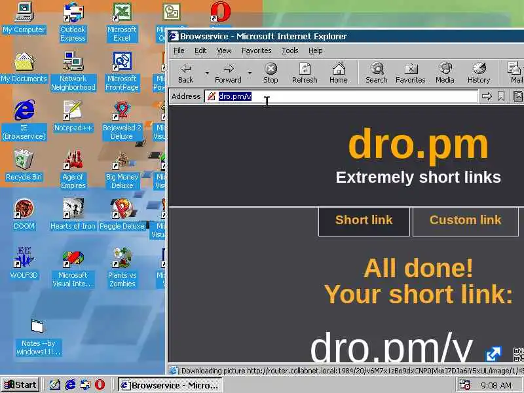The width and height of the screenshot is (524, 393).
Task: Click Internet Explorer quick launch icon
Action: 70,385
